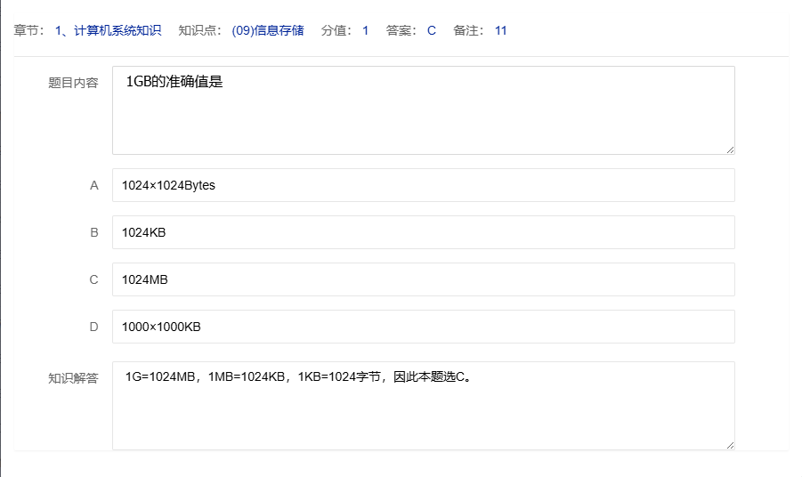The image size is (802, 477).
Task: Click option D field containing 1000×1000KB
Action: pos(423,327)
